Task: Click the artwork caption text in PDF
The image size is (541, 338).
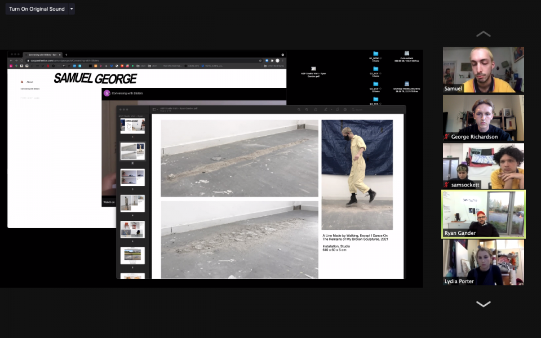Action: [356, 242]
